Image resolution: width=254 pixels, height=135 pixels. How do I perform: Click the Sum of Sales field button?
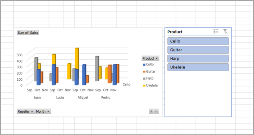(x=28, y=33)
